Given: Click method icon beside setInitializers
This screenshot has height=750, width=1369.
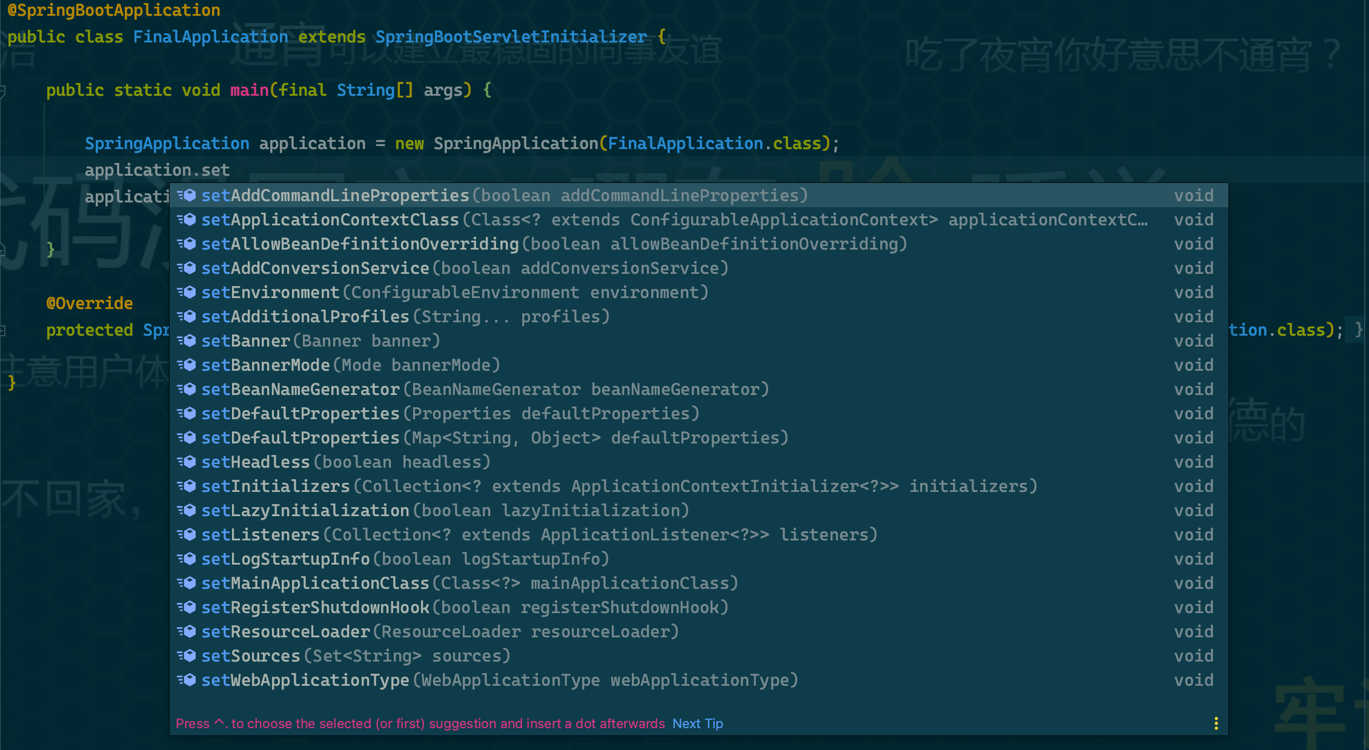Looking at the screenshot, I should (x=187, y=486).
